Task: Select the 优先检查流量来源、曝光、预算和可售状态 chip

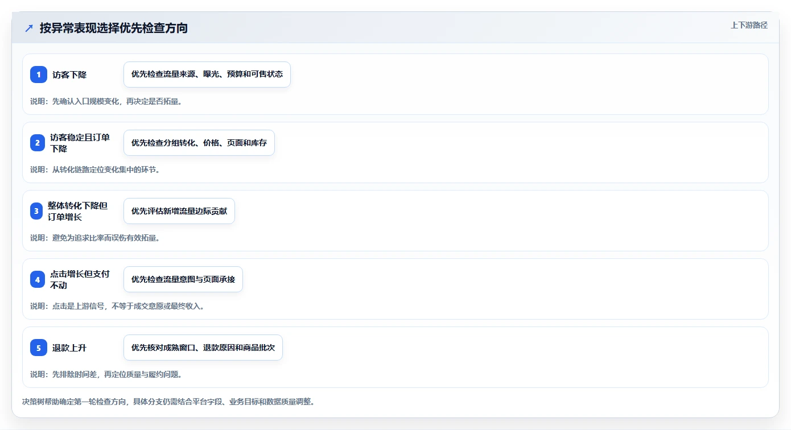Action: [x=207, y=75]
